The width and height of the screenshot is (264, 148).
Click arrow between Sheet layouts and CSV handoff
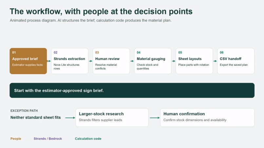pyautogui.click(x=215, y=61)
